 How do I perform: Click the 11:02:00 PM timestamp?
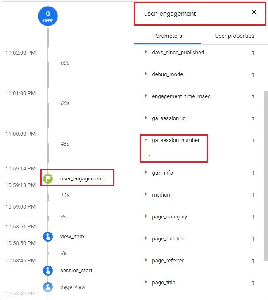pyautogui.click(x=21, y=53)
